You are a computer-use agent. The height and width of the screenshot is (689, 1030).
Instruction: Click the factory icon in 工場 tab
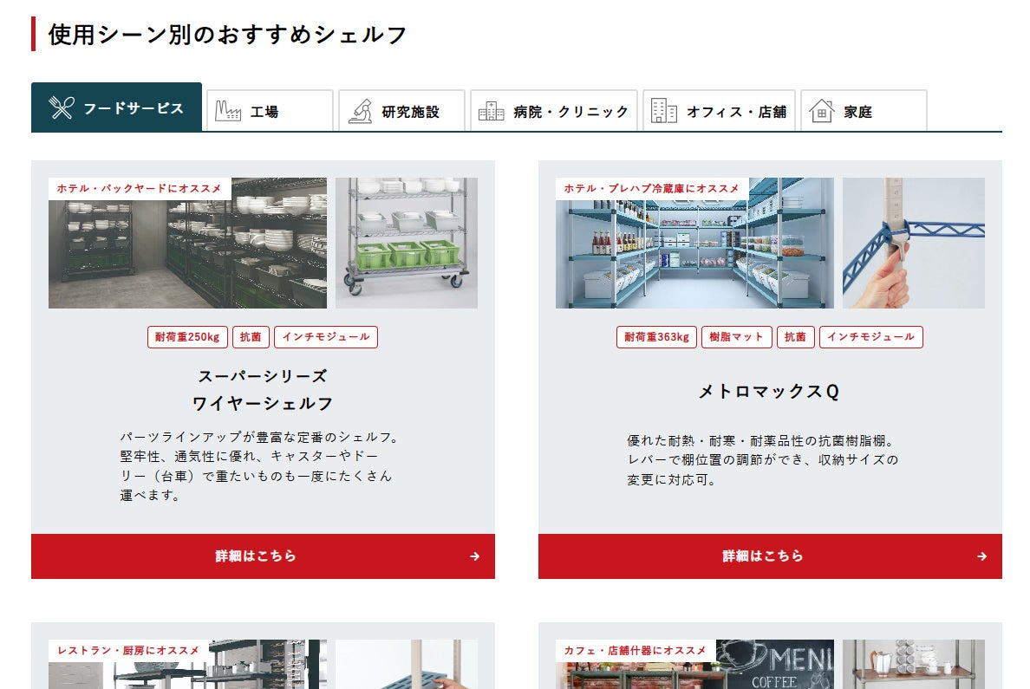click(x=228, y=111)
